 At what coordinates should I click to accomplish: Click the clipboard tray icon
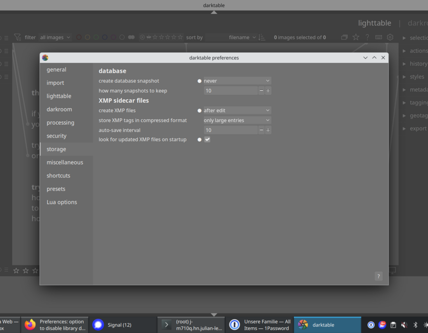(x=393, y=325)
